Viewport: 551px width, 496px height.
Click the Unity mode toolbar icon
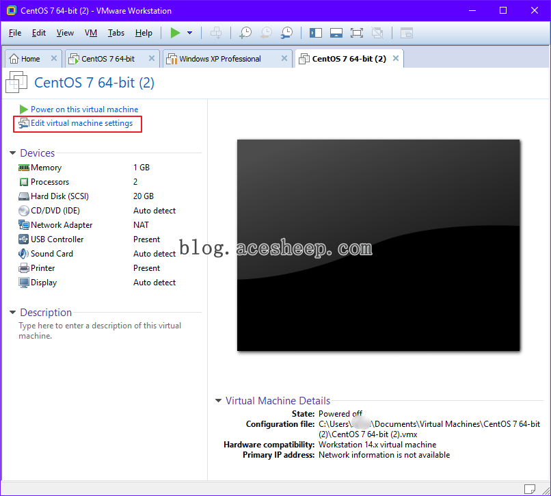coord(377,33)
